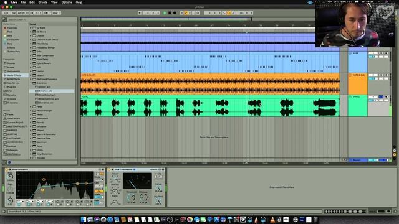Click the Session Record circle button
The width and height of the screenshot is (399, 224).
pyautogui.click(x=198, y=13)
